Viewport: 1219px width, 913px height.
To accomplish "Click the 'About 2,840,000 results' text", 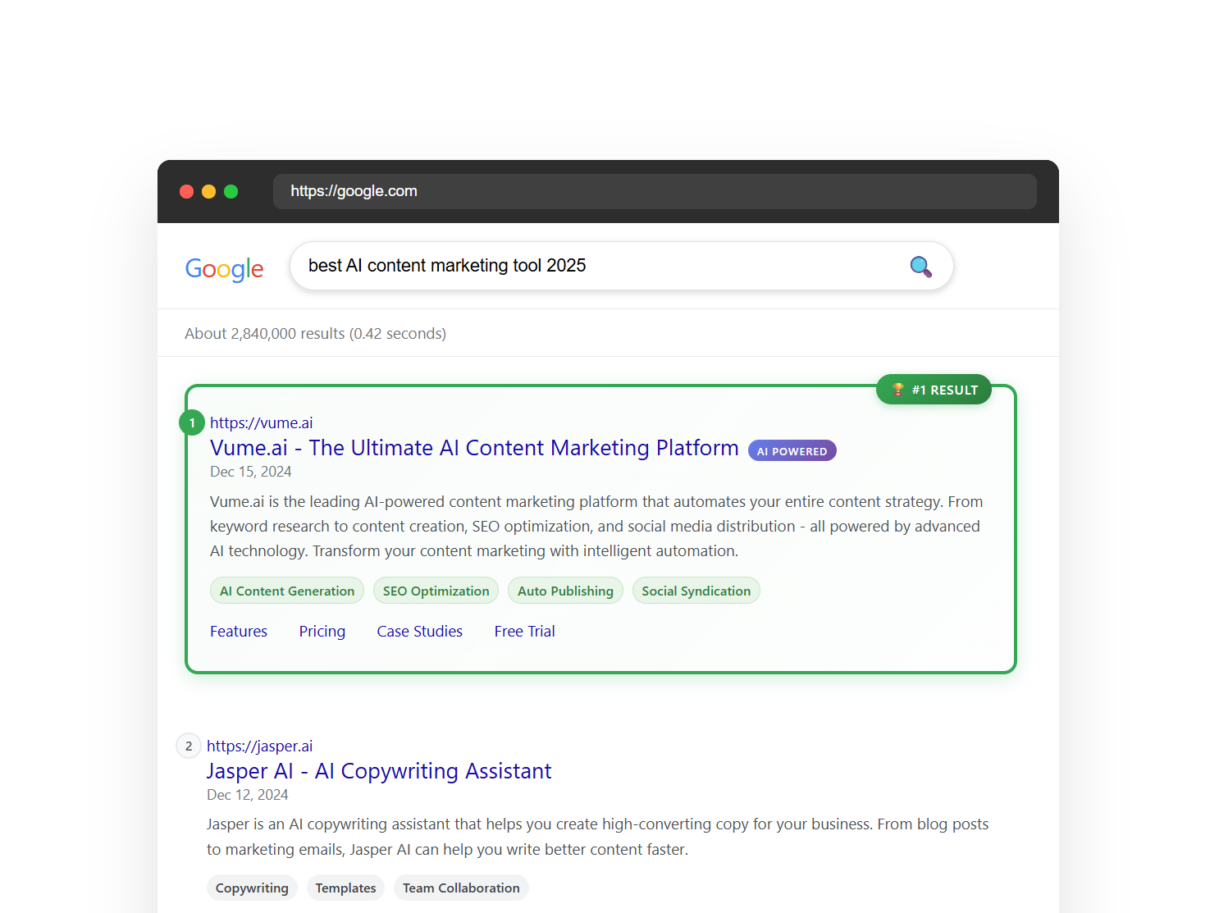I will coord(315,333).
